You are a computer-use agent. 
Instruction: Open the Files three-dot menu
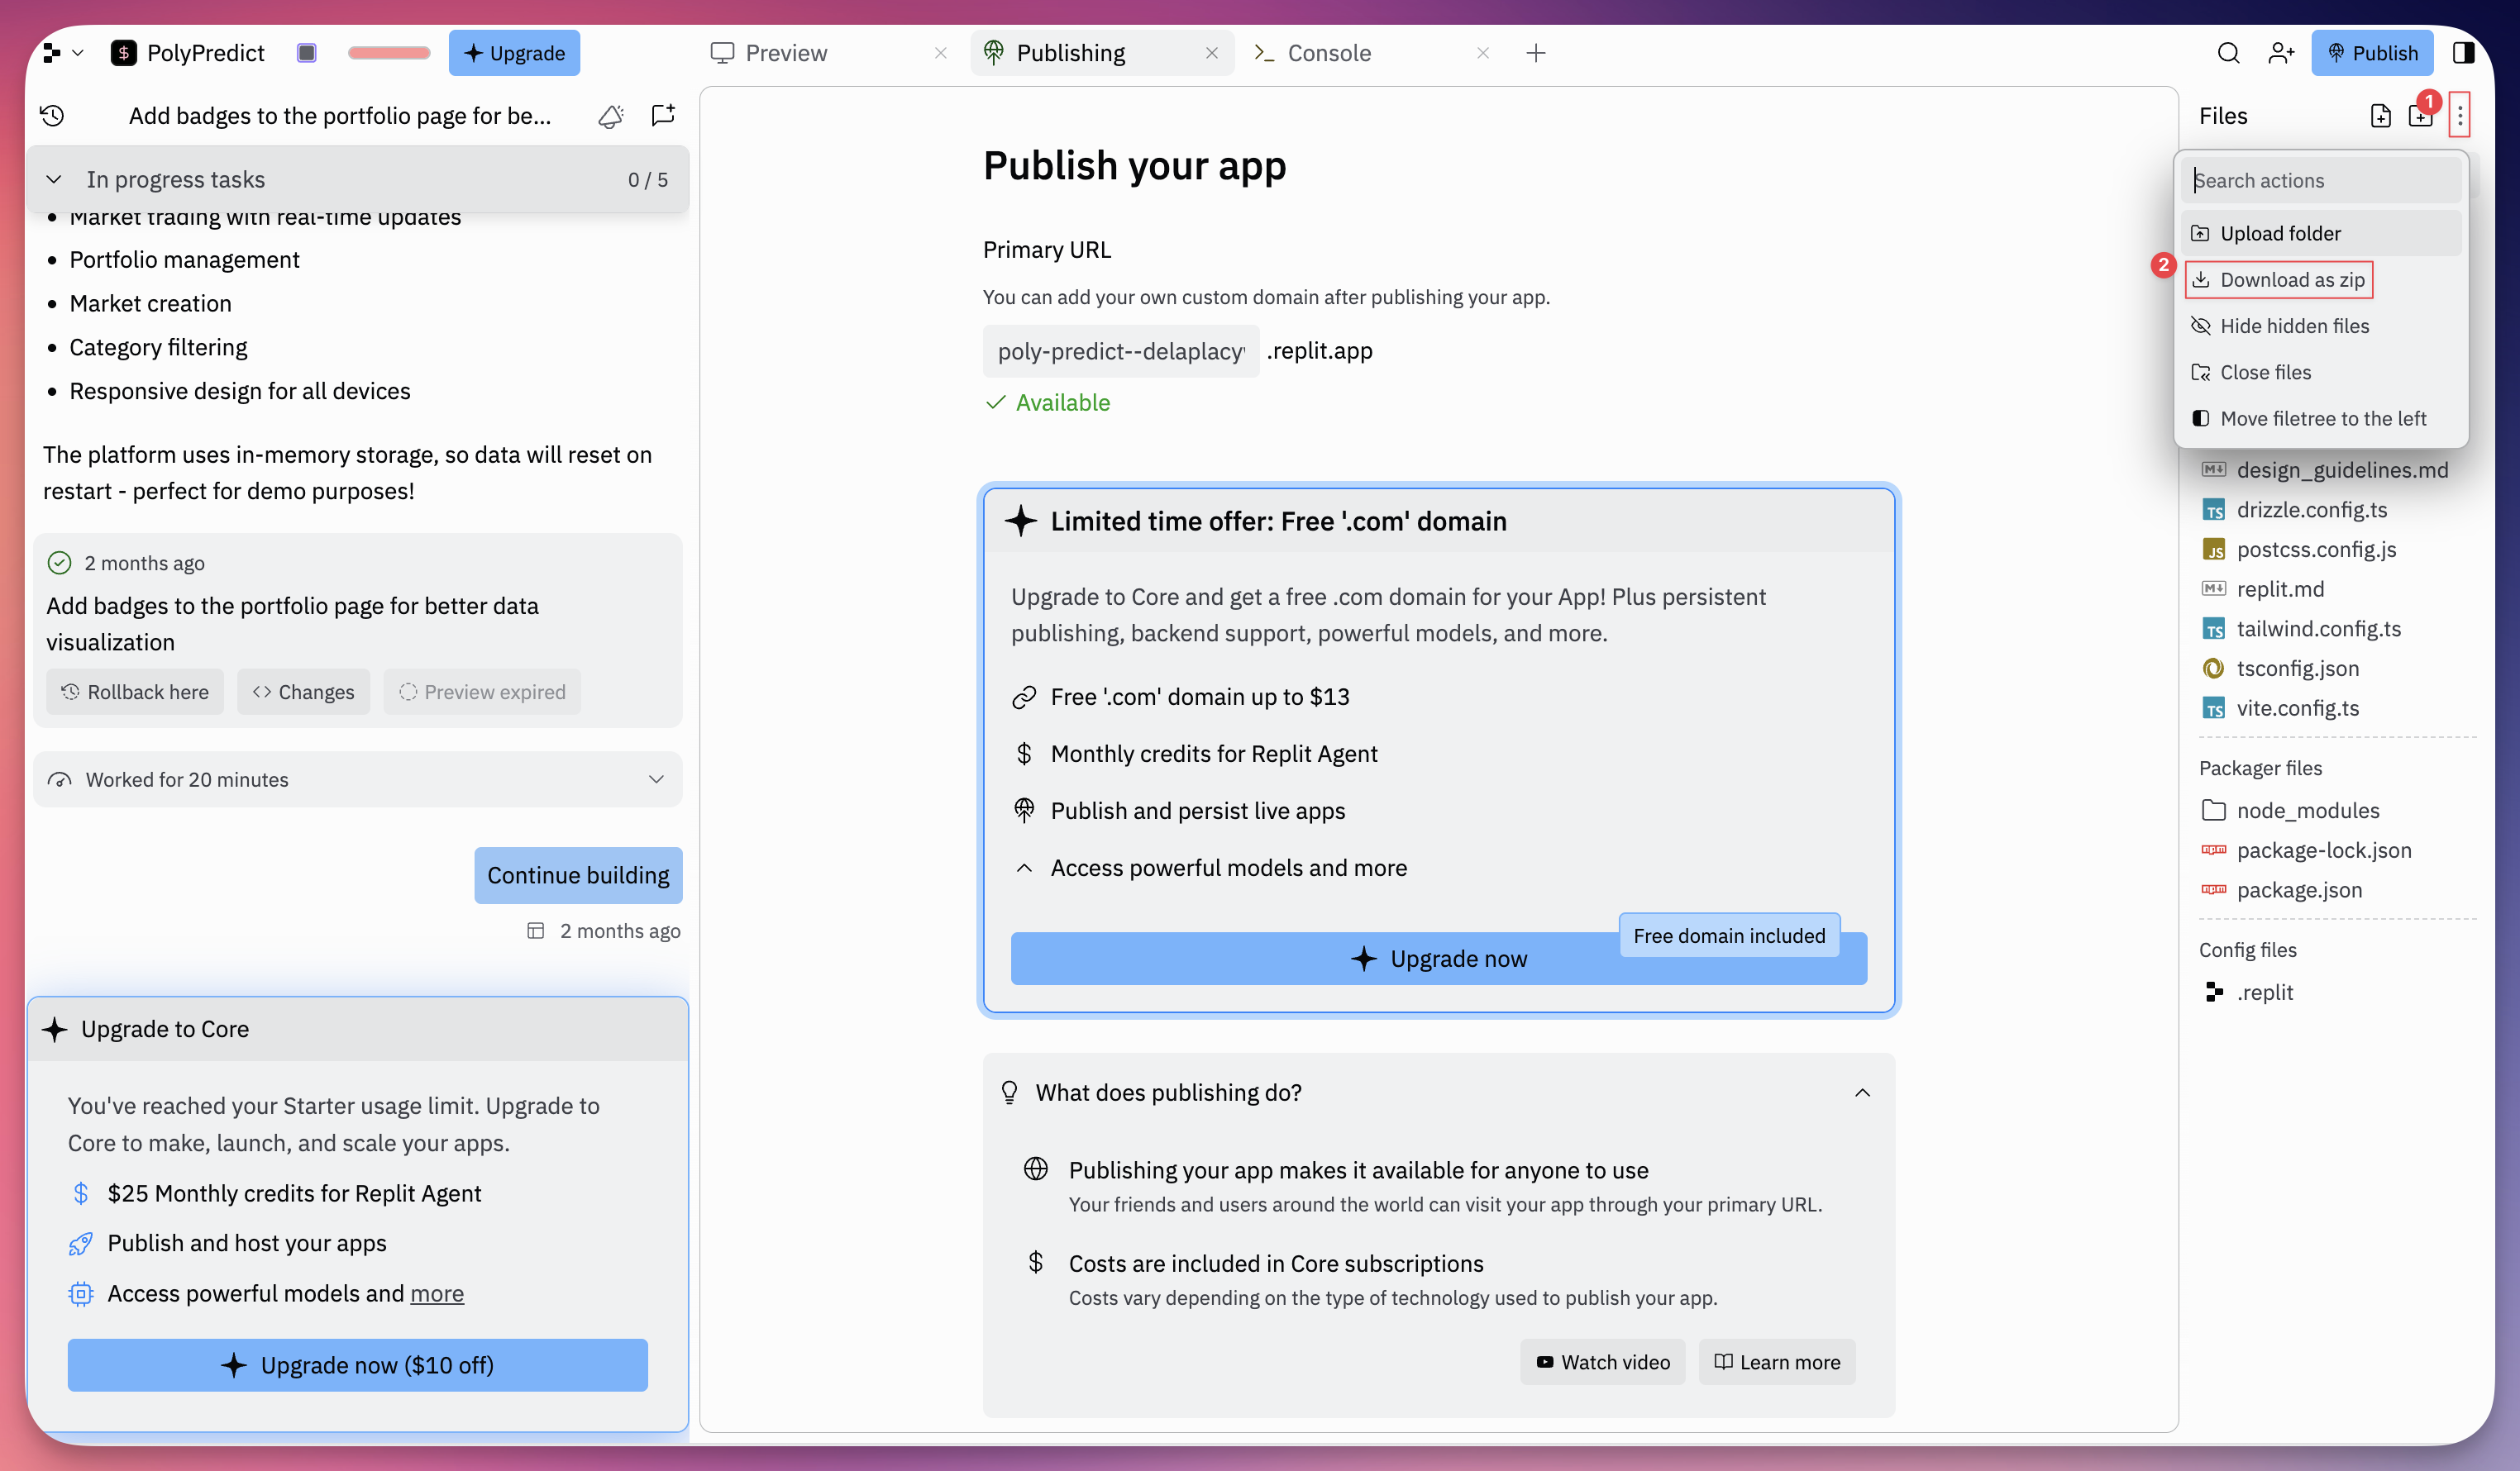point(2460,116)
